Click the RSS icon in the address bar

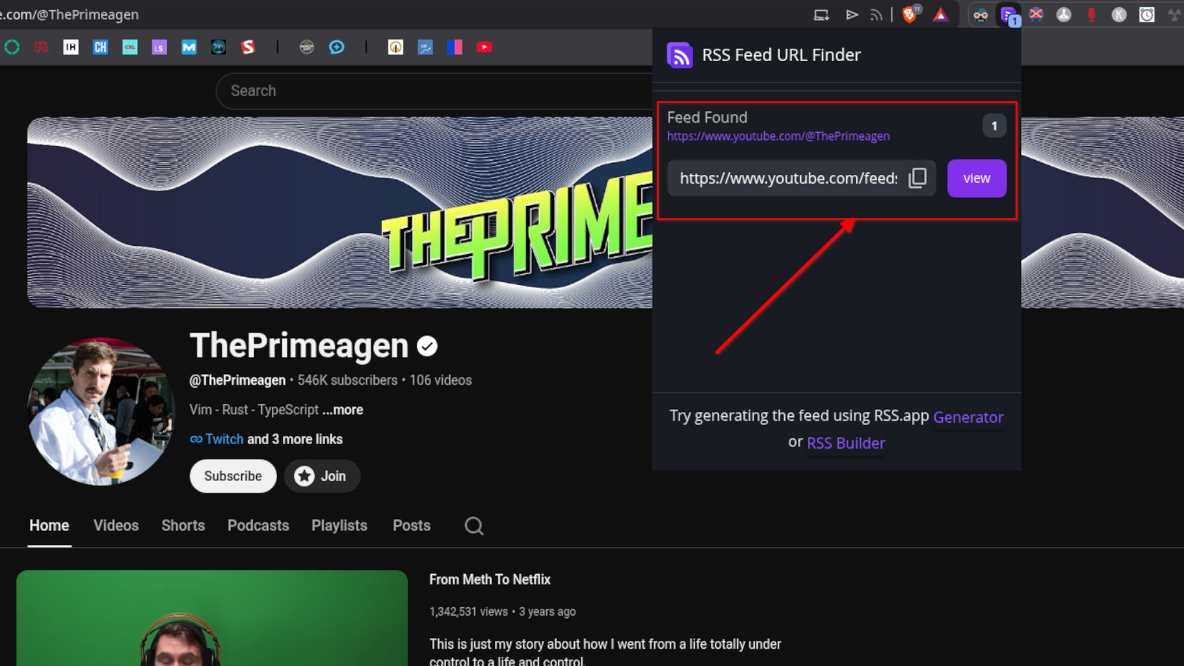[x=876, y=15]
